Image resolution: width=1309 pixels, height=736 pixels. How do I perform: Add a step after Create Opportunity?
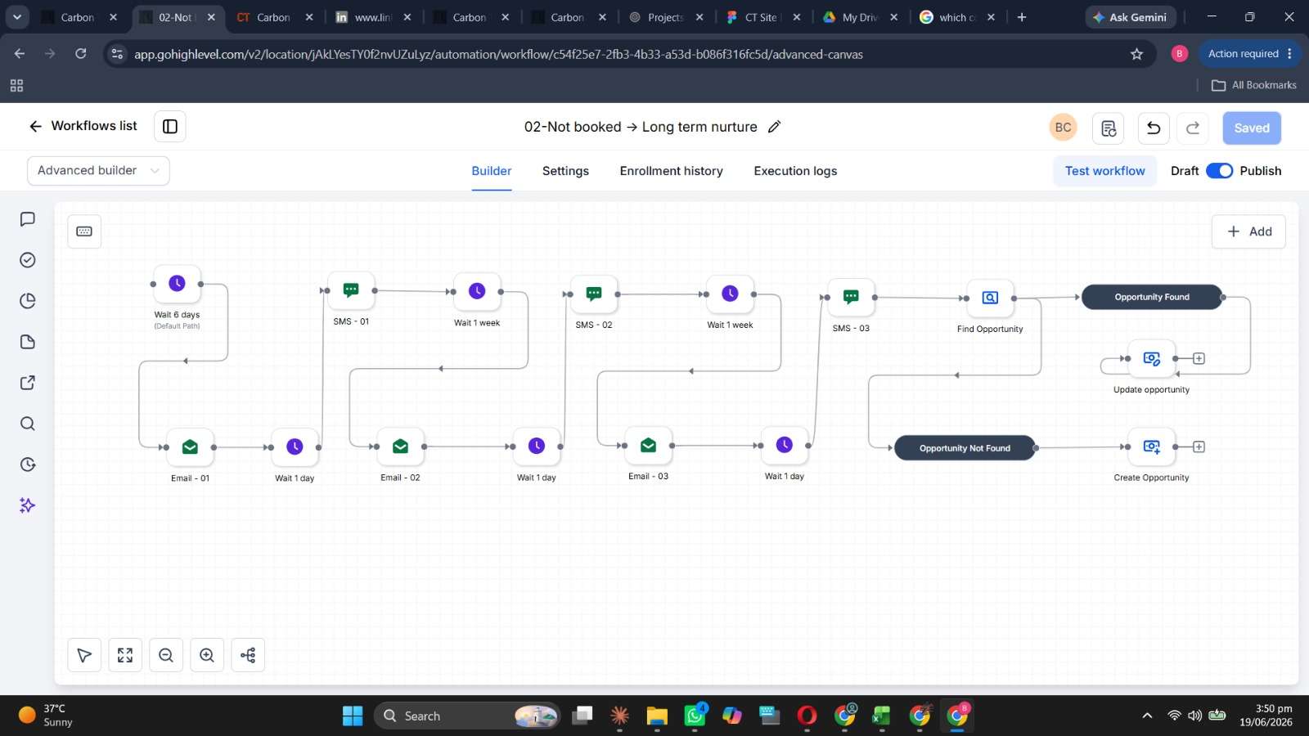[1199, 447]
